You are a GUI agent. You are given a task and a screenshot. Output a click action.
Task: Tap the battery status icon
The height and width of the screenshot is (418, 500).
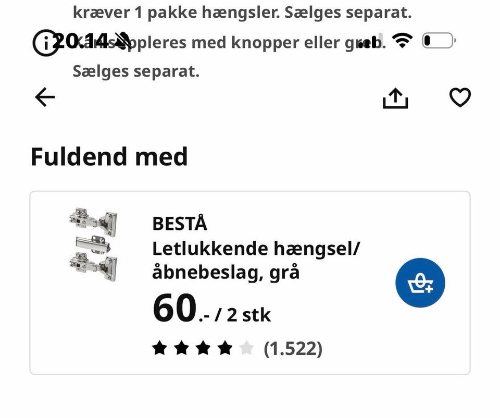(439, 41)
